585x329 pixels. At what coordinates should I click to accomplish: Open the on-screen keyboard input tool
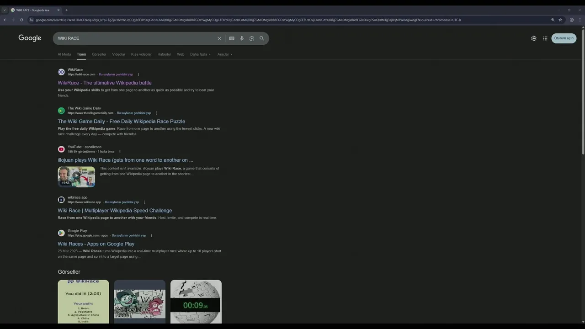(x=232, y=38)
